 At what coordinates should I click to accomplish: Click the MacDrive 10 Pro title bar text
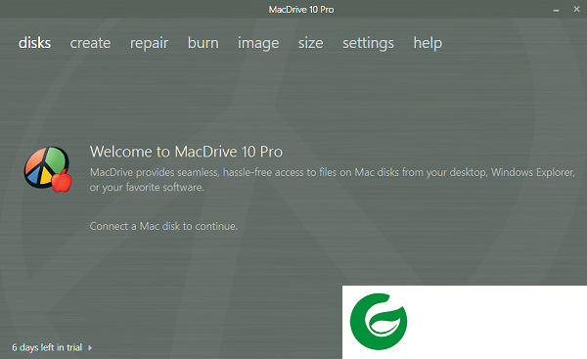pyautogui.click(x=301, y=10)
